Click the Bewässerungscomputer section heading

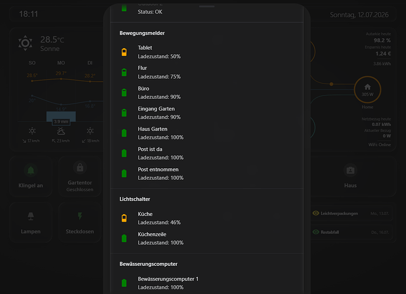[148, 264]
